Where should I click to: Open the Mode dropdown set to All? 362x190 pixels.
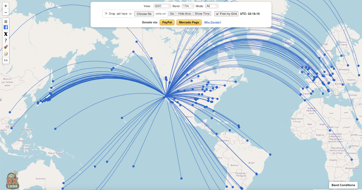(x=212, y=6)
